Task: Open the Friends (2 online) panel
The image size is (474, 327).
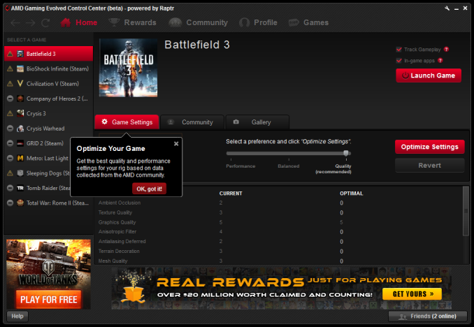Action: click(428, 316)
